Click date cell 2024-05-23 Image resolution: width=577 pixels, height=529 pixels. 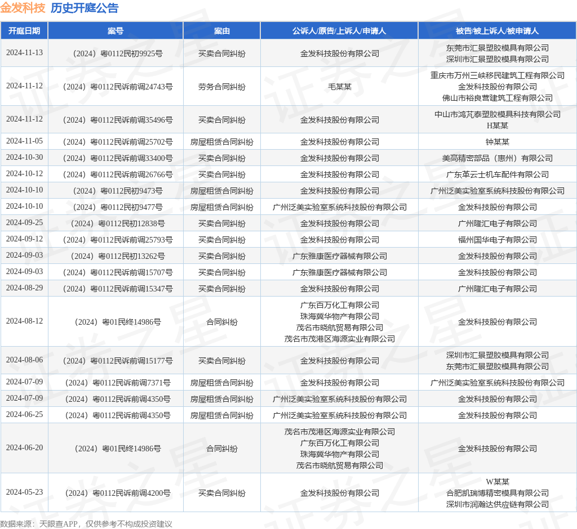point(24,492)
